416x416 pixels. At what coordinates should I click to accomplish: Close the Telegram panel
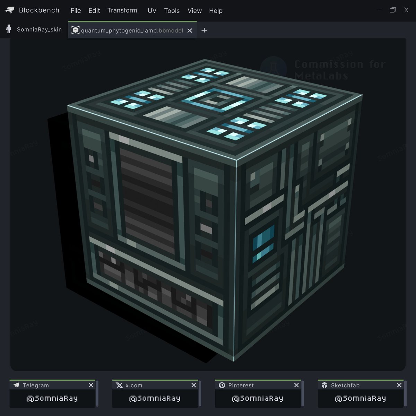[91, 385]
